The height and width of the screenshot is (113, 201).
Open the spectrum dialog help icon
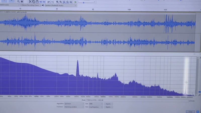click(198, 112)
